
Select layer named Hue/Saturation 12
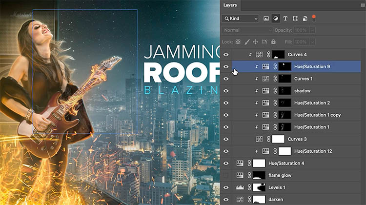[313, 151]
